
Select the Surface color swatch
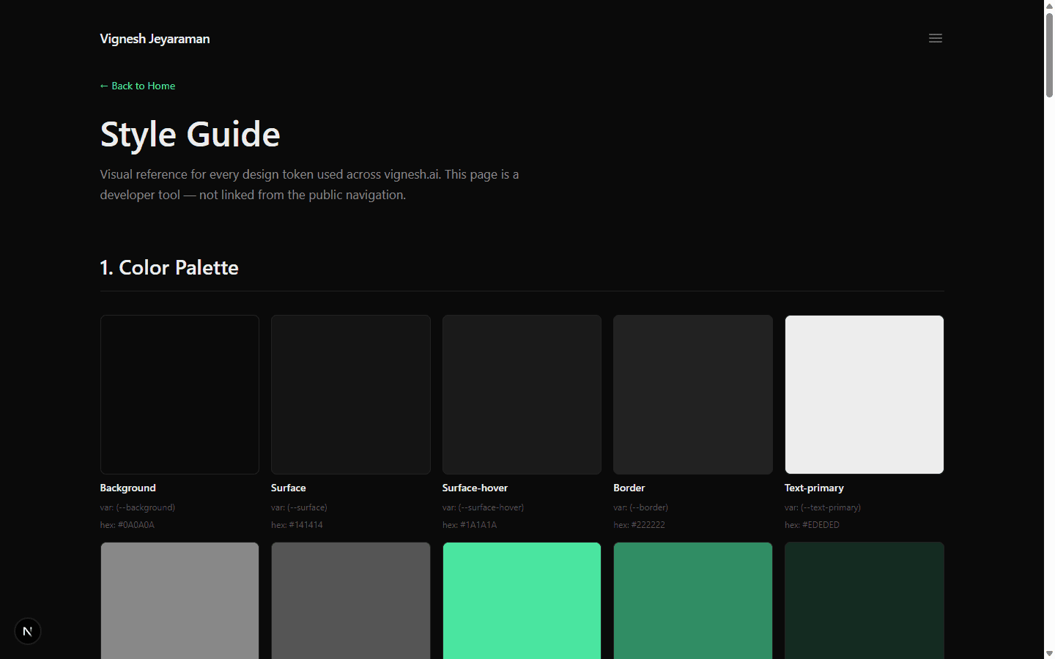(350, 394)
